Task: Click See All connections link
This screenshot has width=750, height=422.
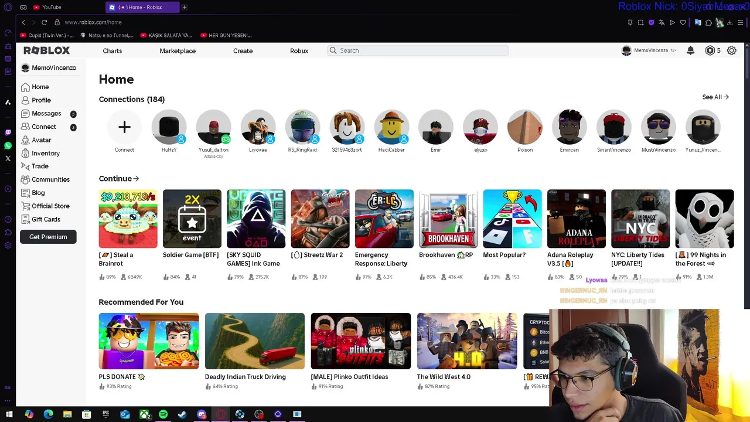Action: click(715, 97)
